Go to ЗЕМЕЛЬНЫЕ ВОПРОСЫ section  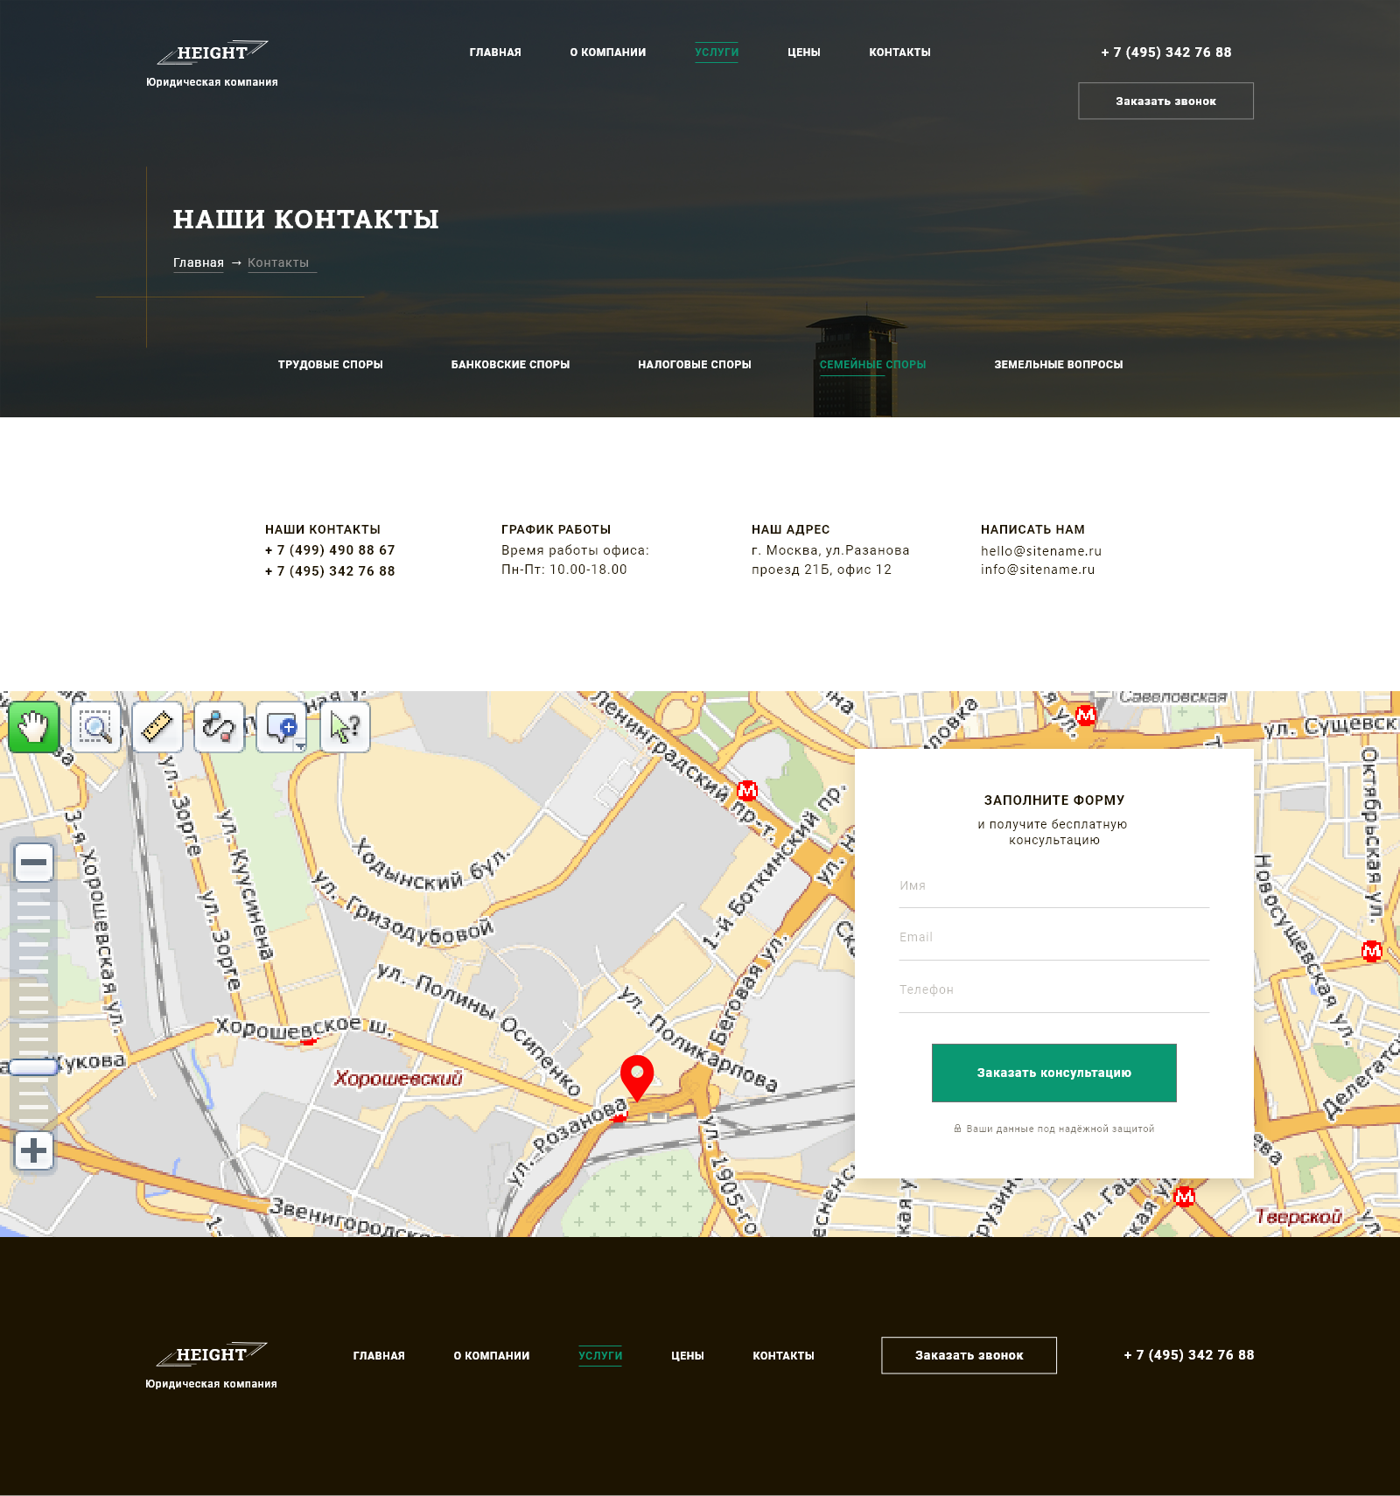point(1059,365)
